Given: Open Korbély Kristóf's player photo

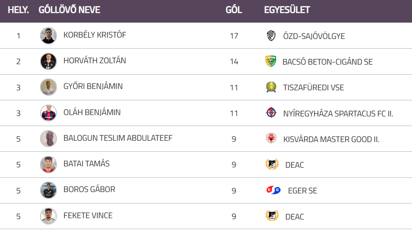Looking at the screenshot, I should click(x=48, y=36).
